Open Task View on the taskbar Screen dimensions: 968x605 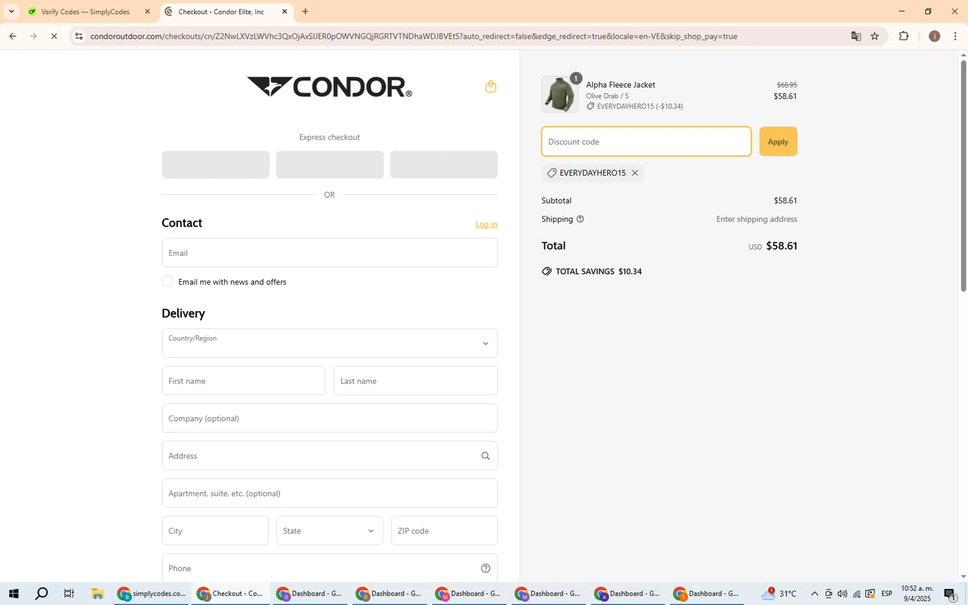69,594
